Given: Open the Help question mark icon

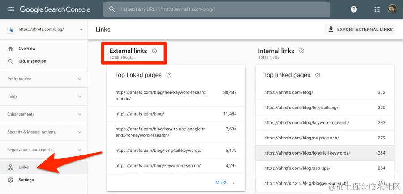Looking at the screenshot, I should tap(354, 9).
